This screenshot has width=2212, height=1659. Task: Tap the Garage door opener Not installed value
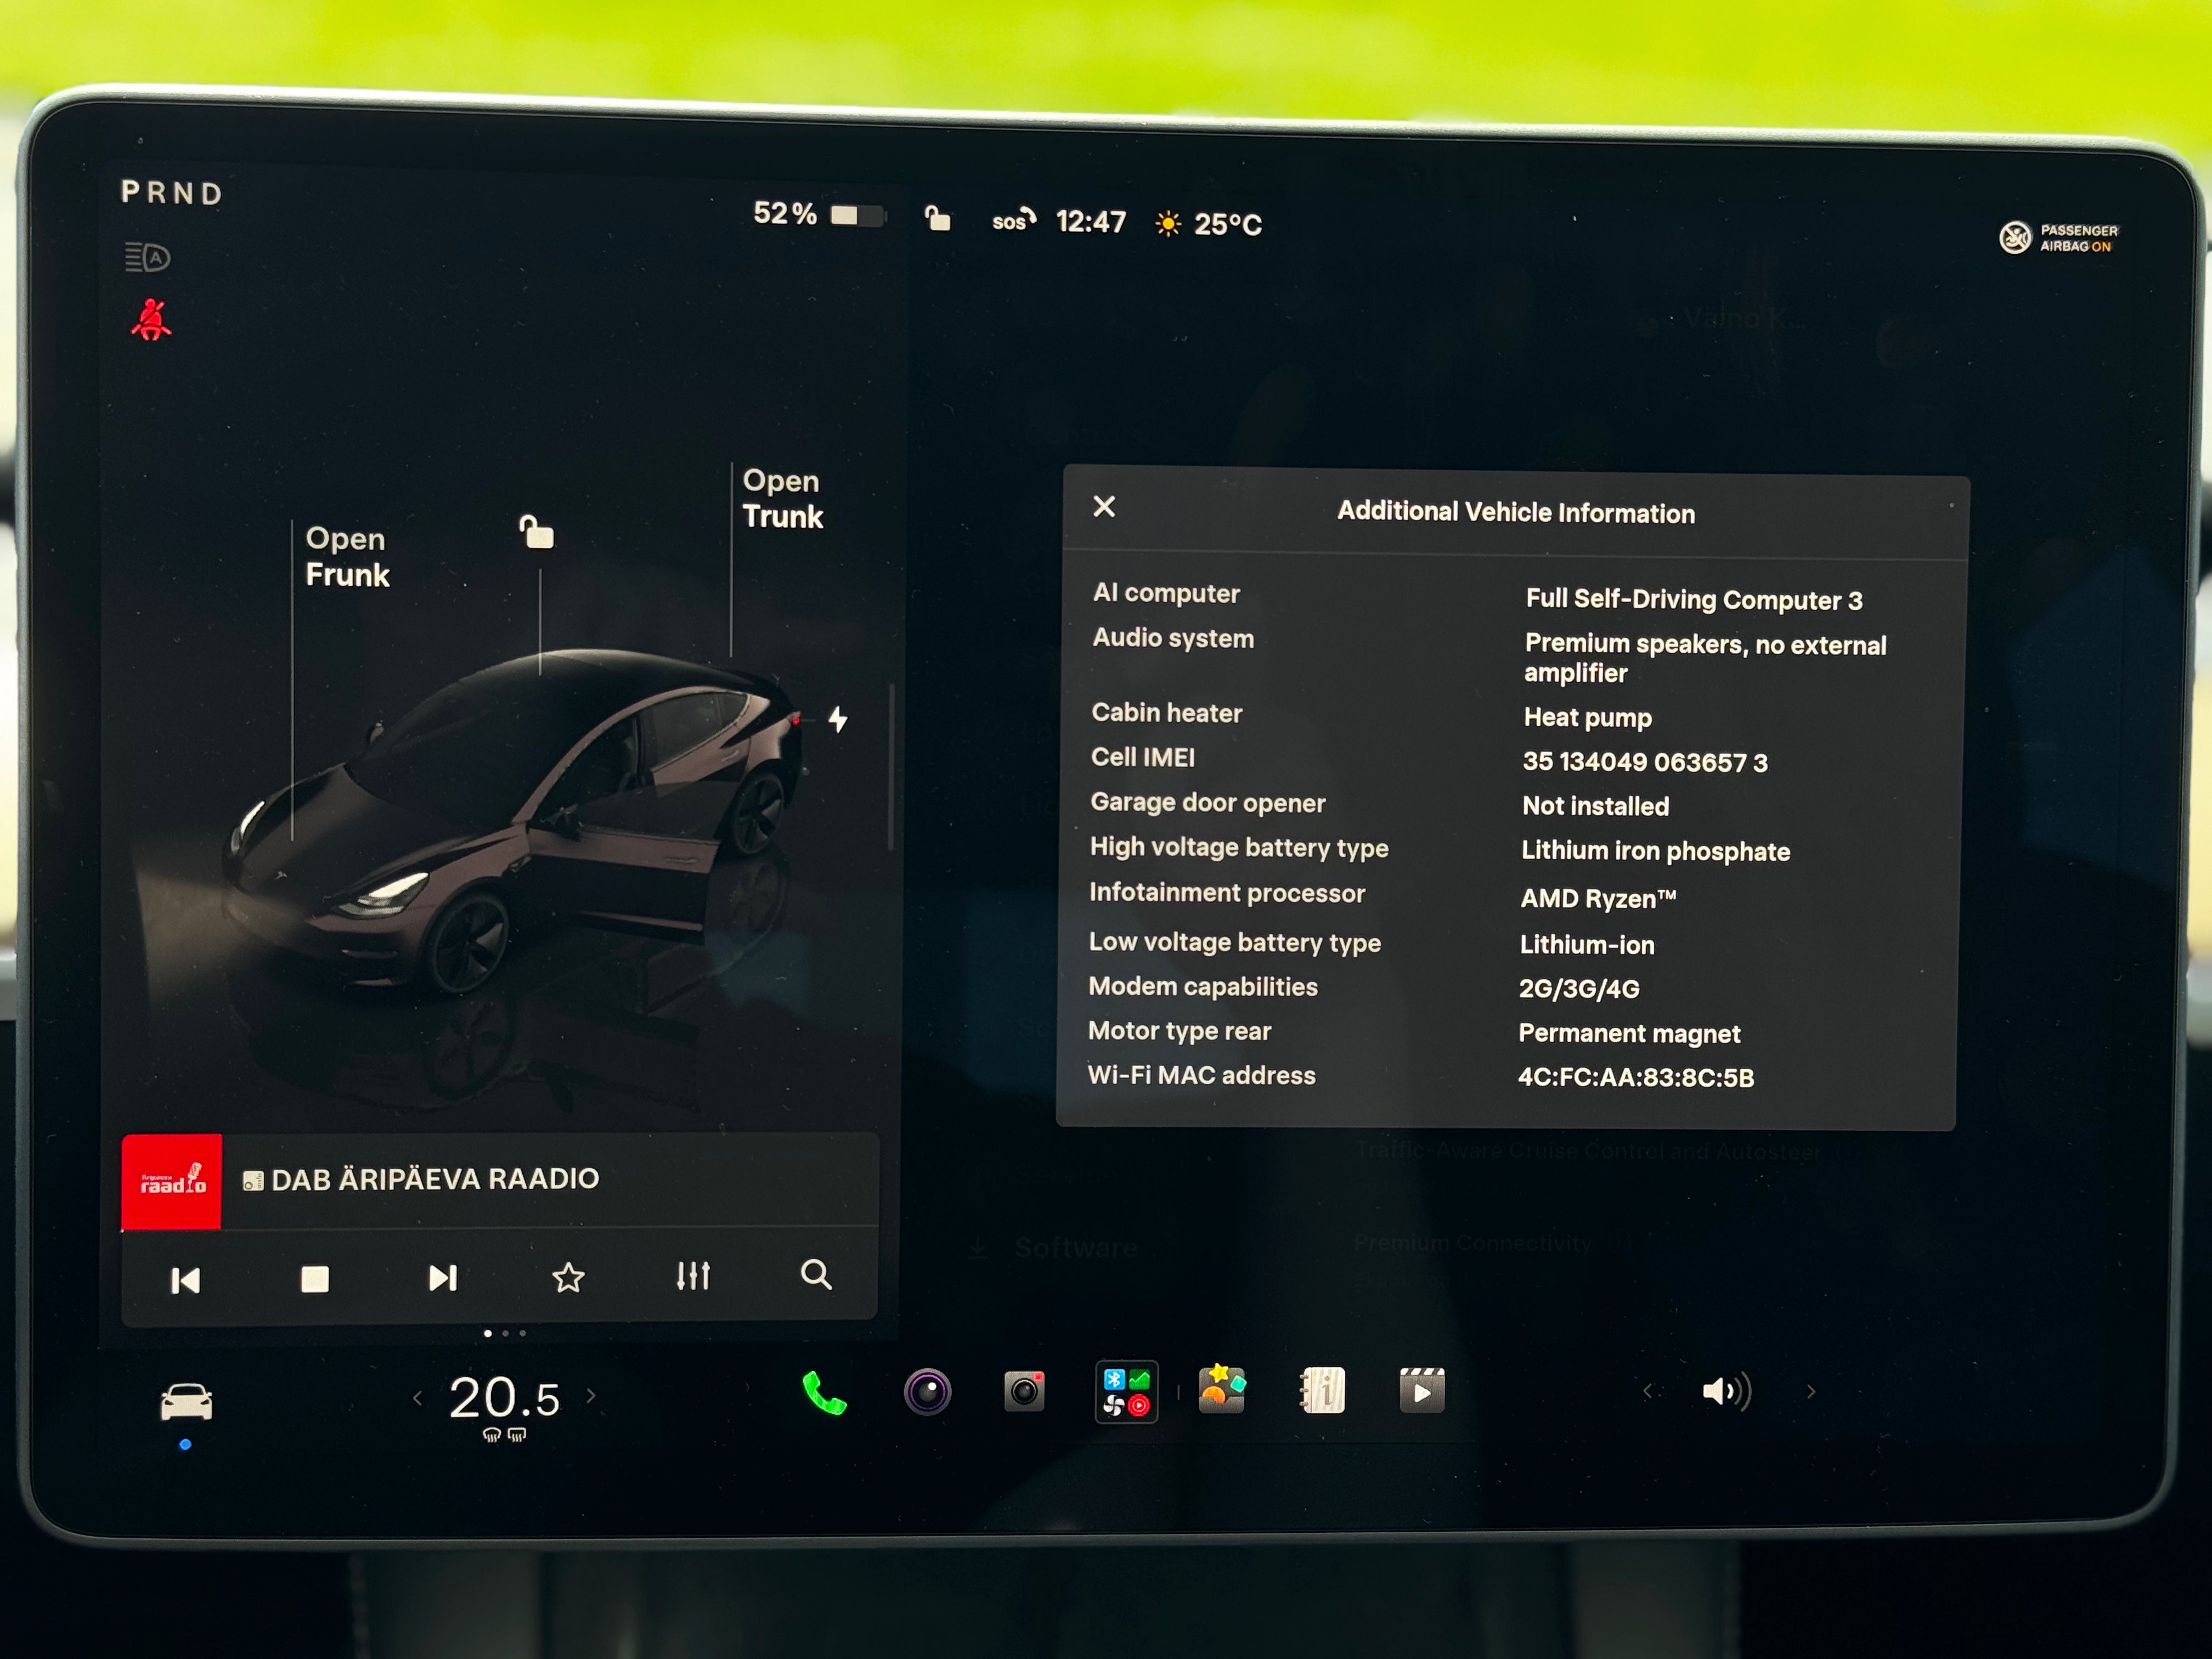(x=1596, y=807)
